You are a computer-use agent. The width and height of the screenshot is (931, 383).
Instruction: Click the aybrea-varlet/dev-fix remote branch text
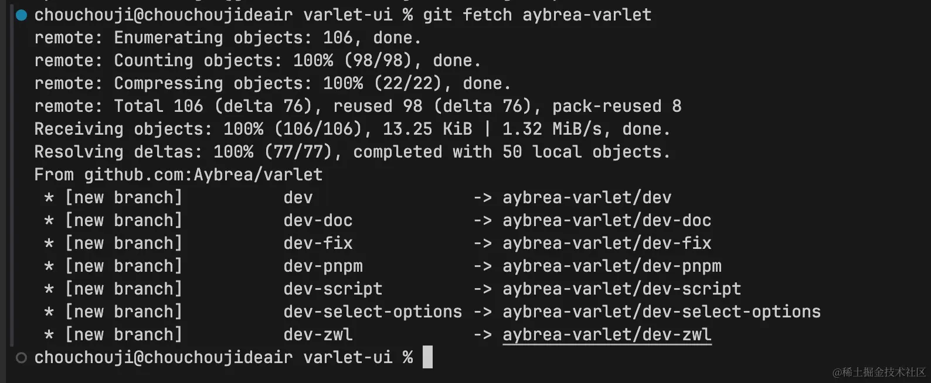click(607, 243)
